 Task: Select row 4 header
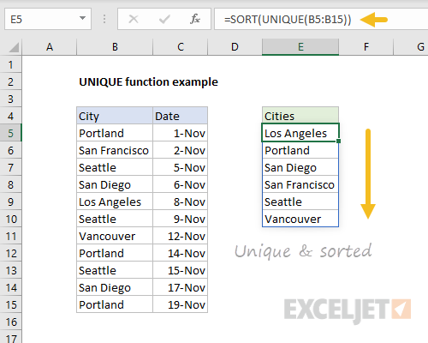click(11, 116)
